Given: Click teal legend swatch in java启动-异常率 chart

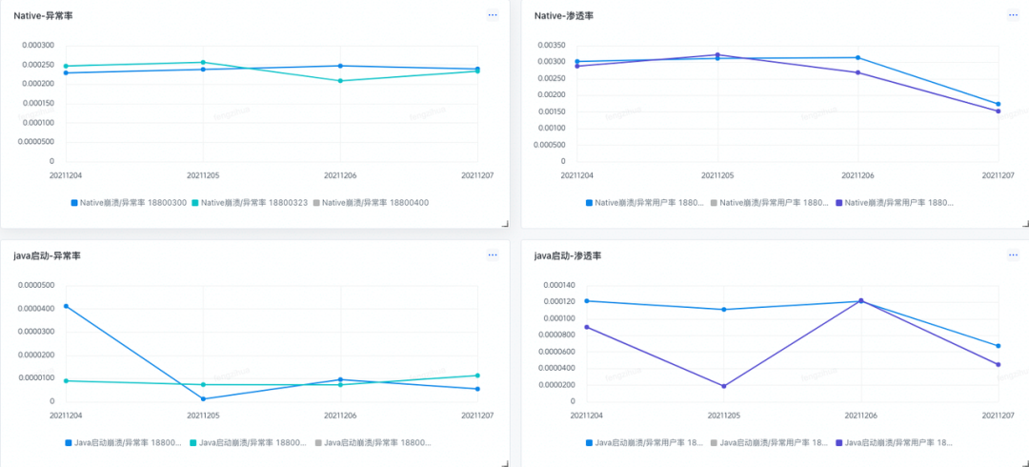Looking at the screenshot, I should pos(193,443).
